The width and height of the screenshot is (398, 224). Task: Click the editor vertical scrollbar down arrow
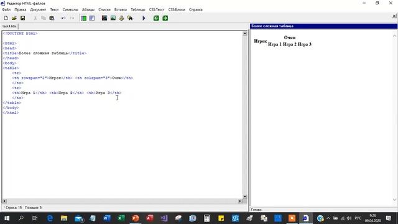click(x=244, y=197)
